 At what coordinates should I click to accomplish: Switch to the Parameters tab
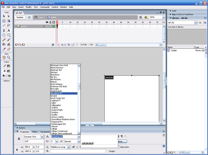[45, 132]
